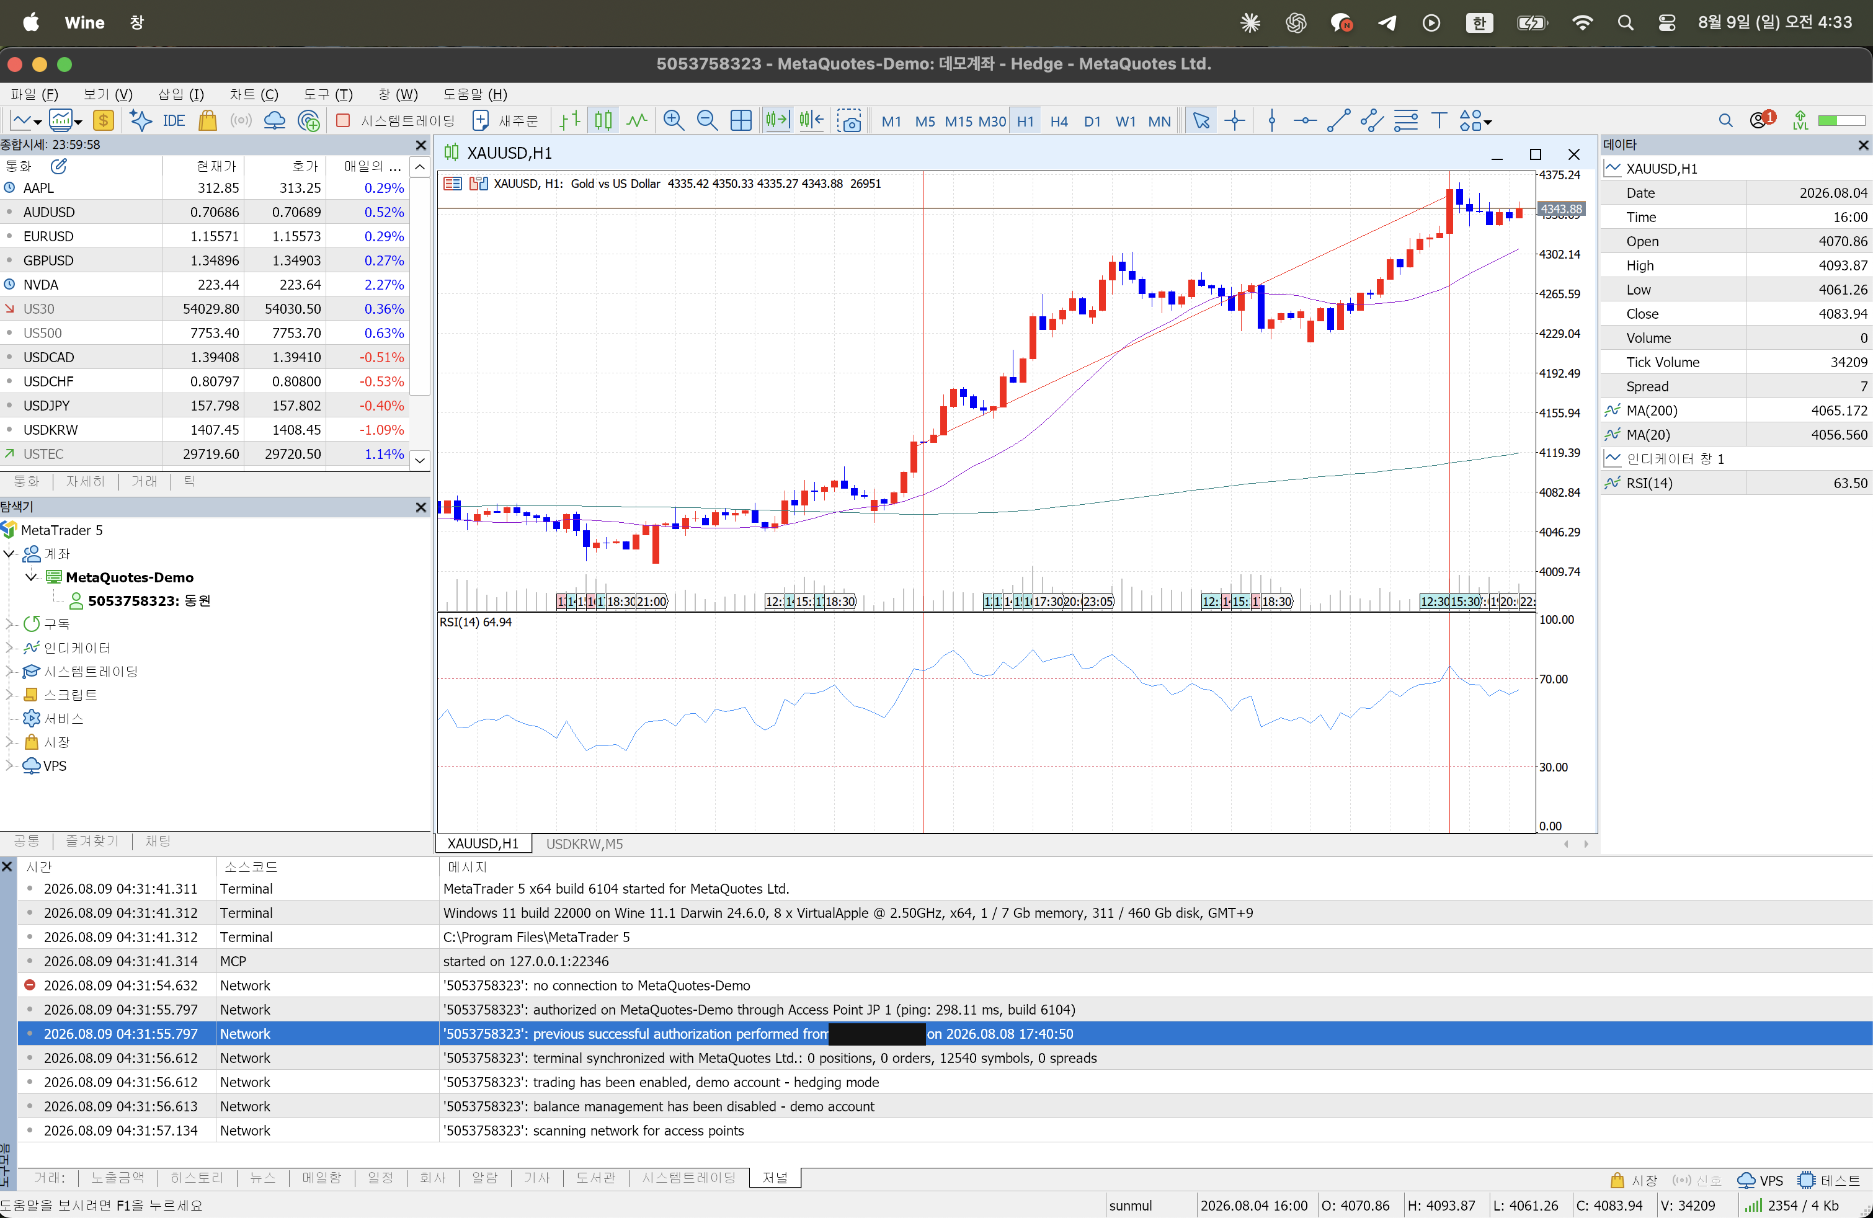Take a chart screenshot with camera icon
The height and width of the screenshot is (1218, 1873).
point(850,120)
